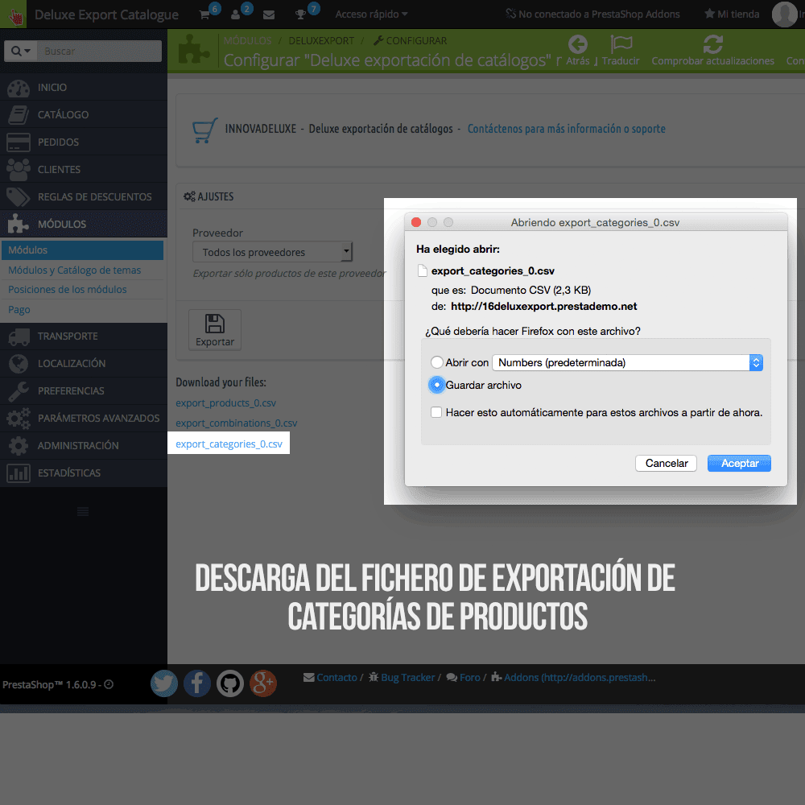Open the PEDIDOS menu
Screen dimensions: 805x805
(84, 142)
